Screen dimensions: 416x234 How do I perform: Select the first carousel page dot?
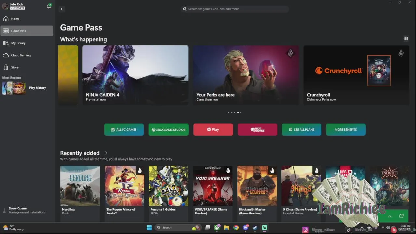click(x=229, y=112)
